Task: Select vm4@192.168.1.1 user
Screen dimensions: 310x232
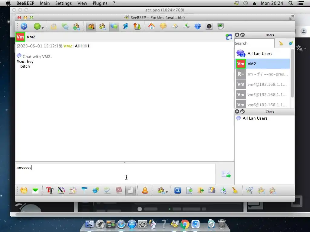Action: pos(262,84)
